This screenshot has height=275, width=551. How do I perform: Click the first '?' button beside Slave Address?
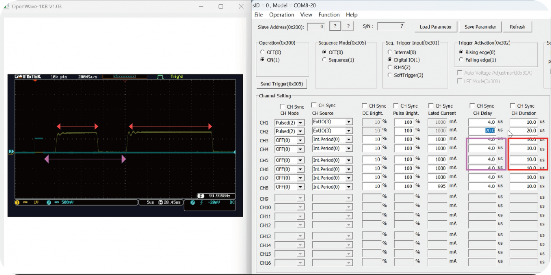point(335,26)
